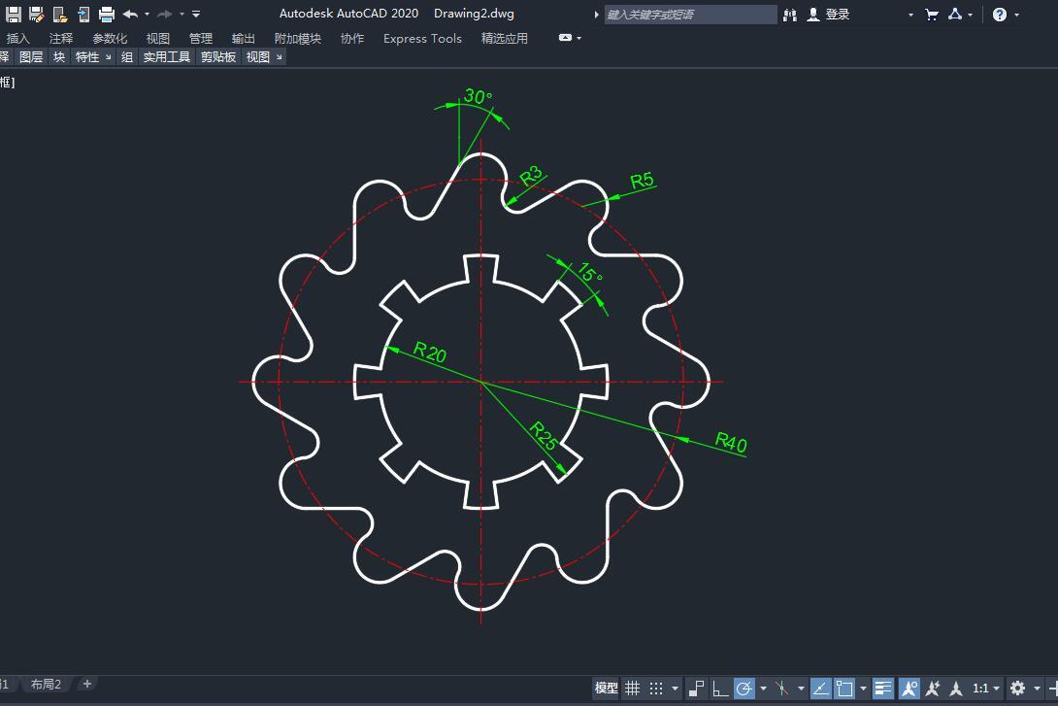Image resolution: width=1058 pixels, height=706 pixels.
Task: Switch to Express Tools ribbon tab
Action: pyautogui.click(x=422, y=39)
